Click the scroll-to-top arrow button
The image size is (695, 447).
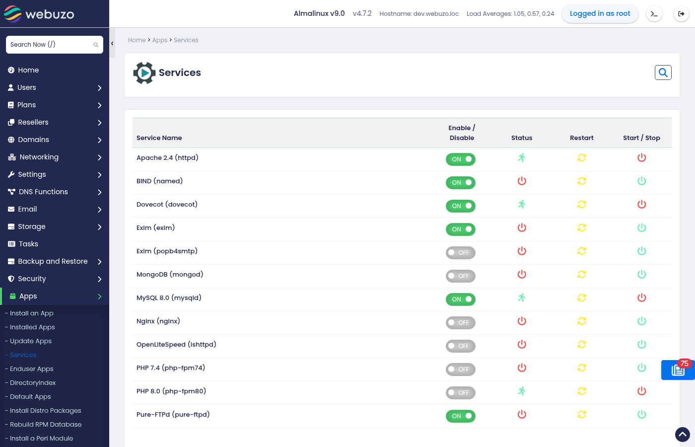683,435
